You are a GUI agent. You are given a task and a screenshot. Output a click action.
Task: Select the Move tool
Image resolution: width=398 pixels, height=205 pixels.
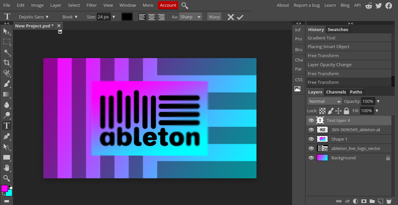point(7,31)
